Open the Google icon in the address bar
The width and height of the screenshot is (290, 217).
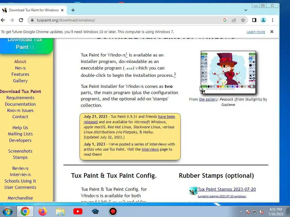tap(225, 20)
